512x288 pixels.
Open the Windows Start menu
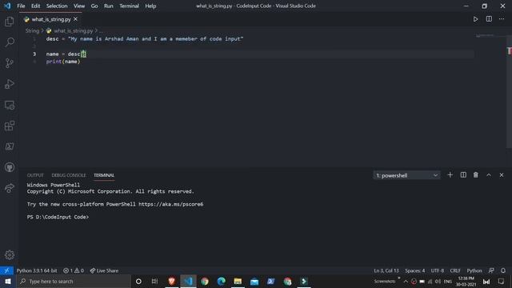[x=8, y=281]
